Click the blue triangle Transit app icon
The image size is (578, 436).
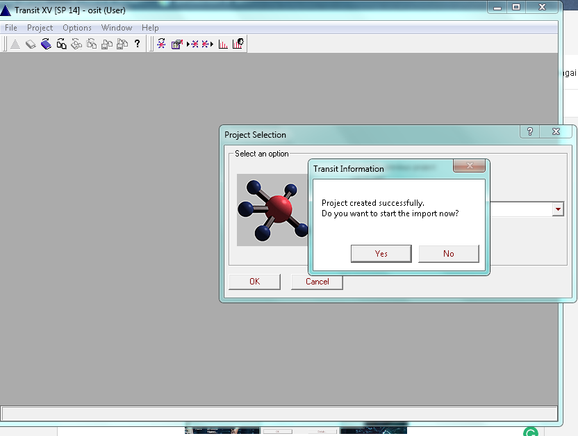click(6, 10)
